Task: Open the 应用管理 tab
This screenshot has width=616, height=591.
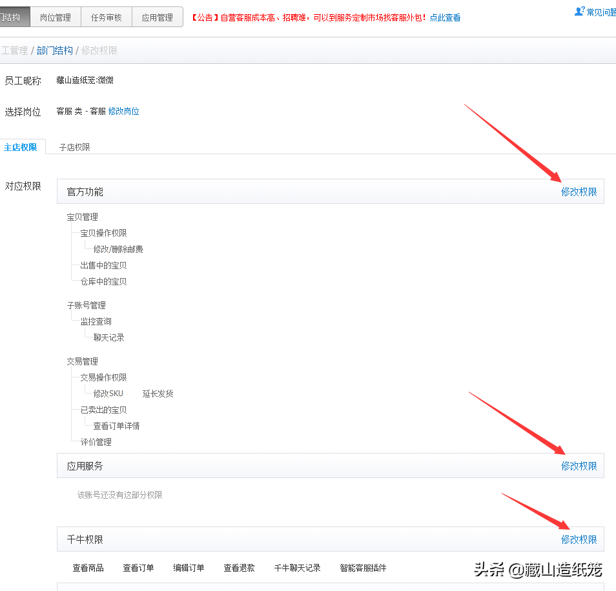Action: pos(158,17)
